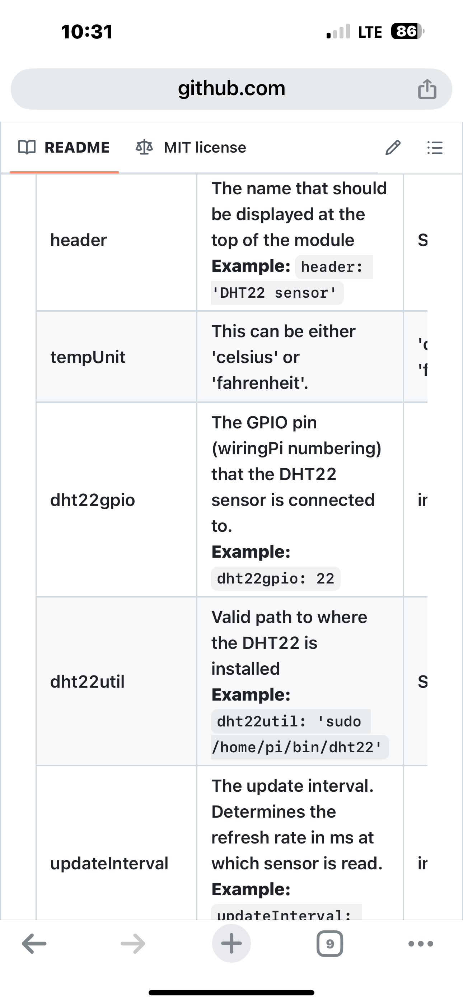Switch to the README tab
This screenshot has height=1004, width=463.
(77, 148)
